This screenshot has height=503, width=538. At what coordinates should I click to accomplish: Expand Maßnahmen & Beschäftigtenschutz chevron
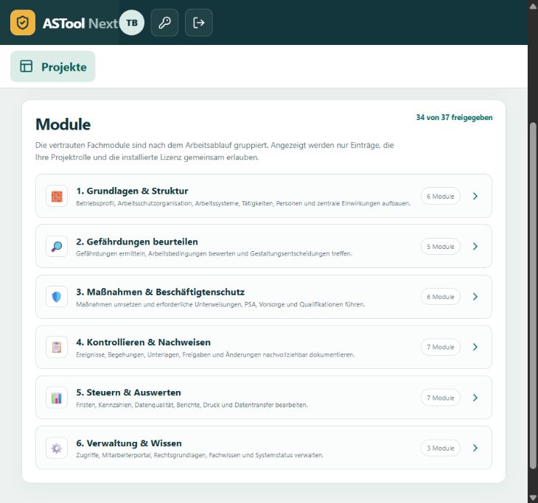(x=475, y=297)
